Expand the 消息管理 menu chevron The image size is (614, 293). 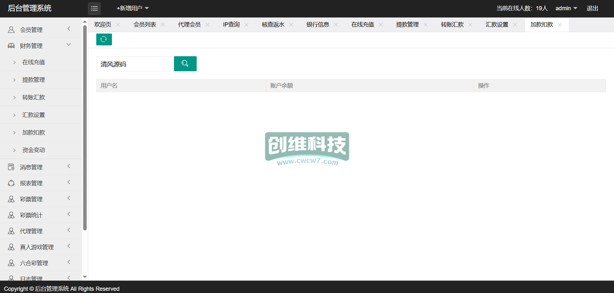tap(69, 166)
